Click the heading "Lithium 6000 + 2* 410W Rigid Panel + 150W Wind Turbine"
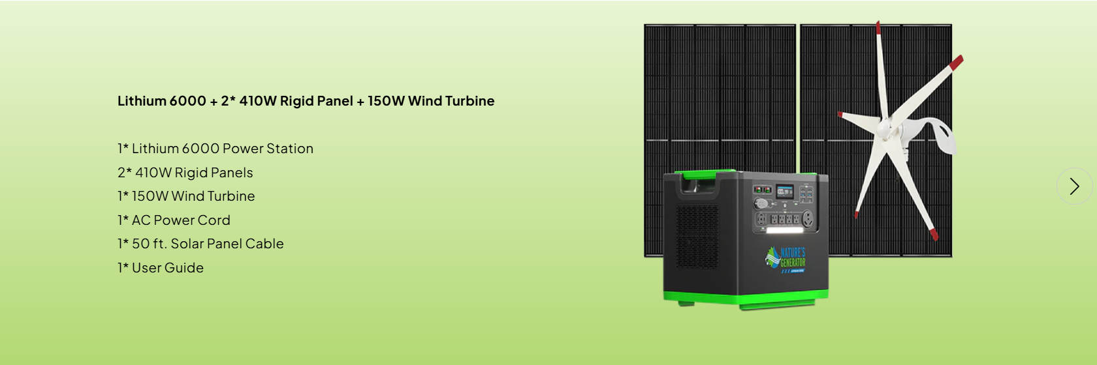1097x365 pixels. pyautogui.click(x=306, y=101)
